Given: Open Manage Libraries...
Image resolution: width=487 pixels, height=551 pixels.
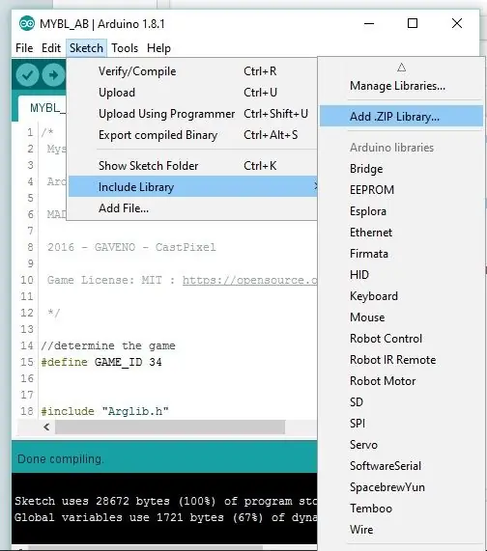Looking at the screenshot, I should pos(401,86).
